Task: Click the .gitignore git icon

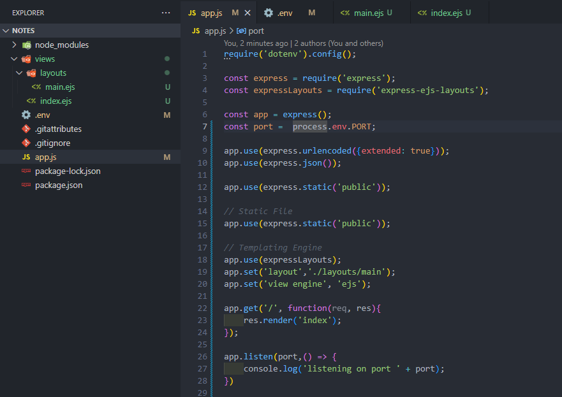Action: pos(26,143)
